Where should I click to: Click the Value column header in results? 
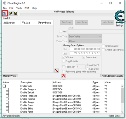coord(29,23)
